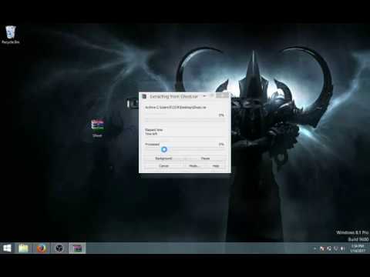370x277 pixels.
Task: Click the WinRAR icon in extraction dialog title
Action: pyautogui.click(x=144, y=96)
